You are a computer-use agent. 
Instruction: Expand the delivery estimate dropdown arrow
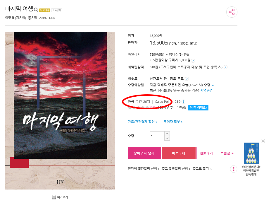click(x=213, y=85)
